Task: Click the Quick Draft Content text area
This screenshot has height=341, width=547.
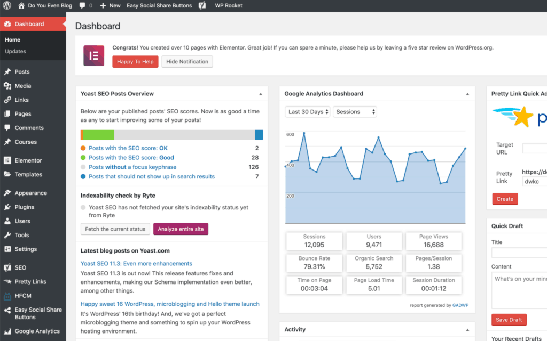Action: (519, 290)
